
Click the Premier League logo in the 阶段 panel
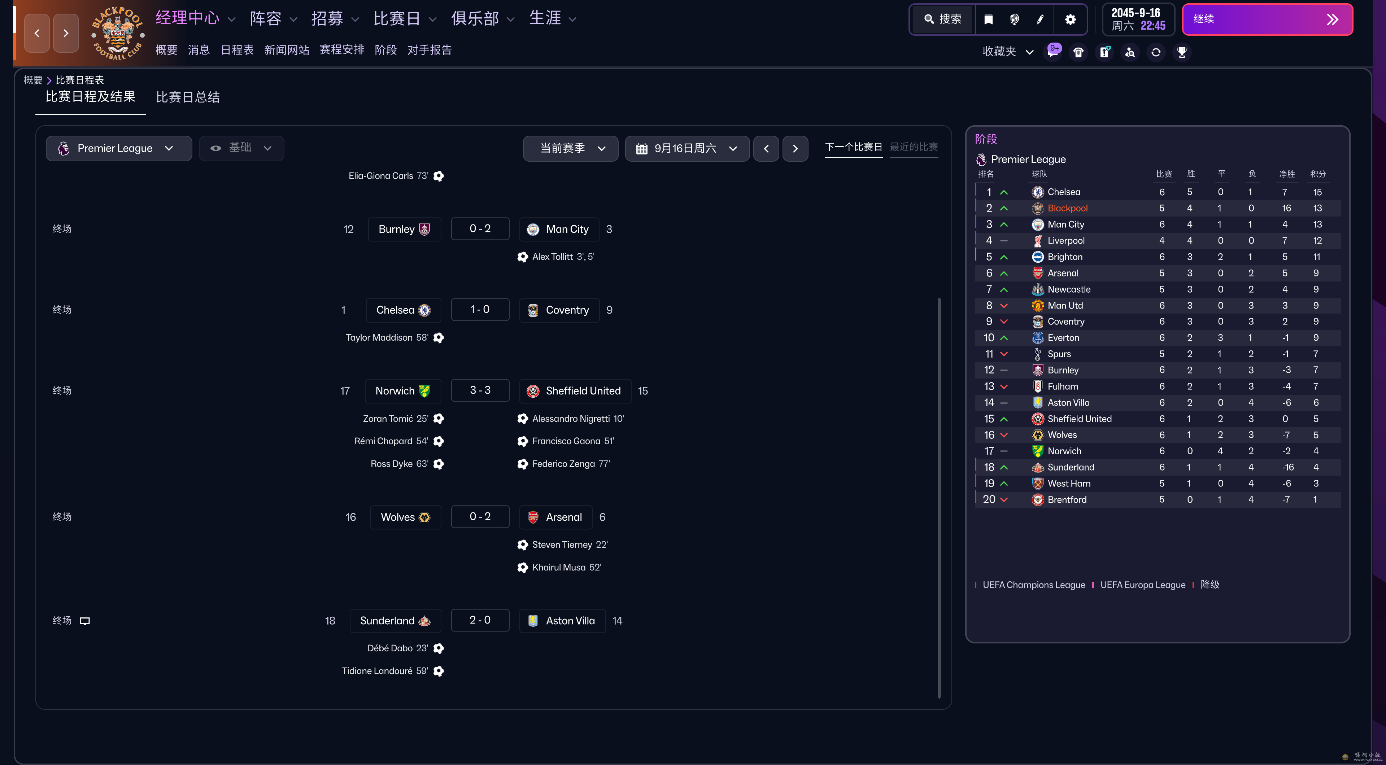[981, 159]
